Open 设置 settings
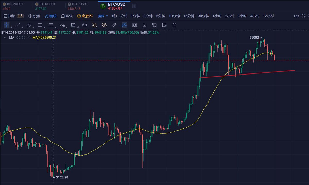 click(34, 16)
